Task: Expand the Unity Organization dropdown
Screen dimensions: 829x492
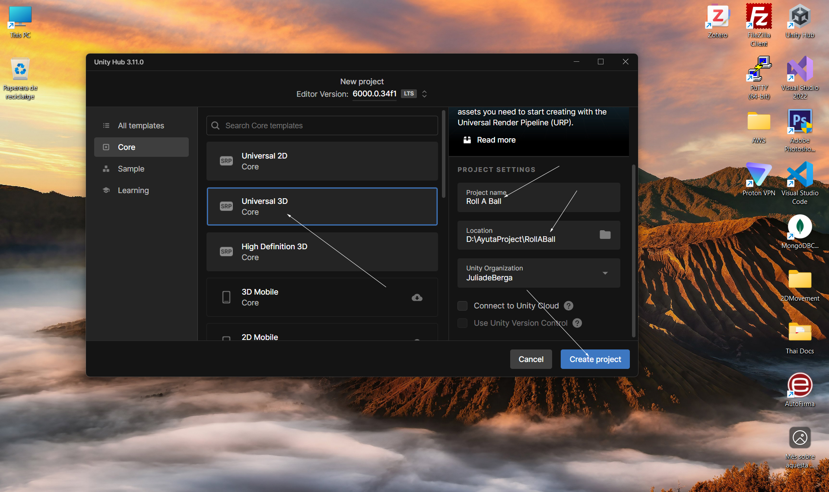Action: pyautogui.click(x=605, y=273)
